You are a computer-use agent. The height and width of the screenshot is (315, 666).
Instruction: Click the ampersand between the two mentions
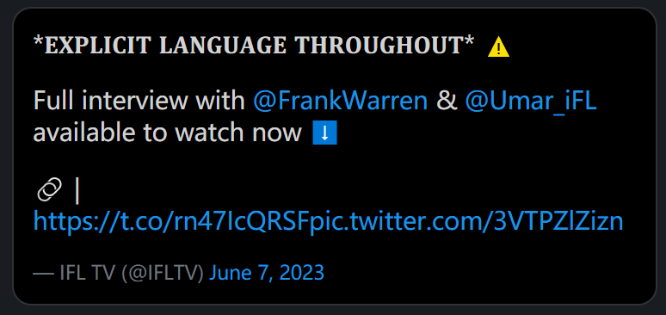point(447,101)
